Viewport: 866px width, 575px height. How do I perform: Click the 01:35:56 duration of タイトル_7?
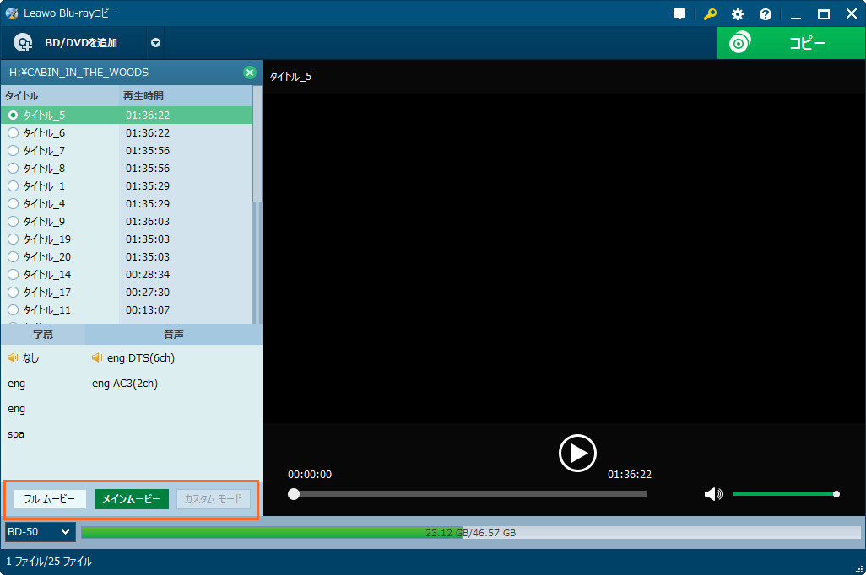[148, 151]
